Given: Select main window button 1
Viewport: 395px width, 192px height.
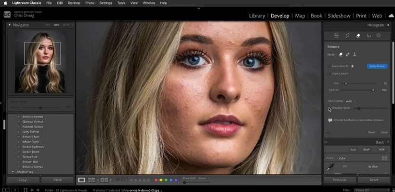Looking at the screenshot, I should [6, 190].
